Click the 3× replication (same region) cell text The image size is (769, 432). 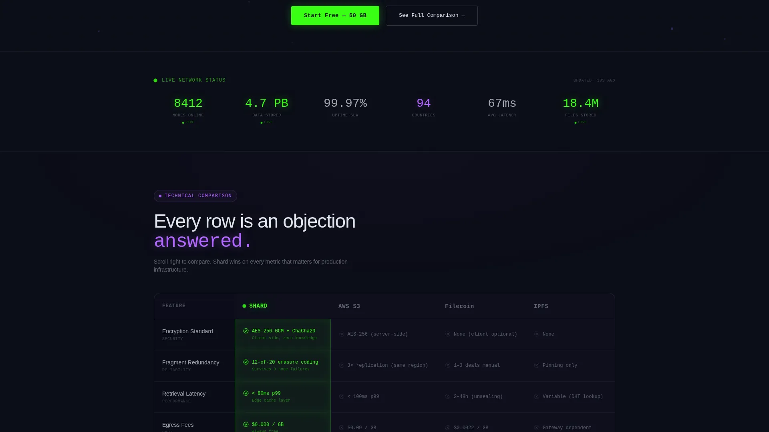[x=388, y=366]
